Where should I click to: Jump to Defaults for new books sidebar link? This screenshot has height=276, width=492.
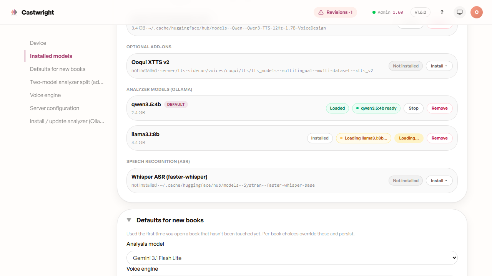pyautogui.click(x=58, y=69)
